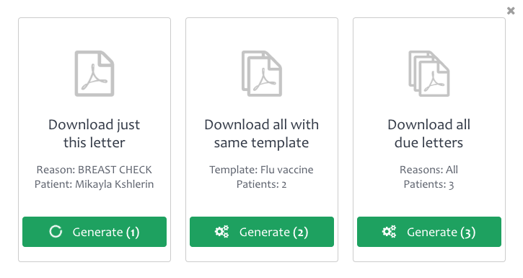Click the 'Reasons: All' label
Screen dimensions: 523x278
coord(429,170)
